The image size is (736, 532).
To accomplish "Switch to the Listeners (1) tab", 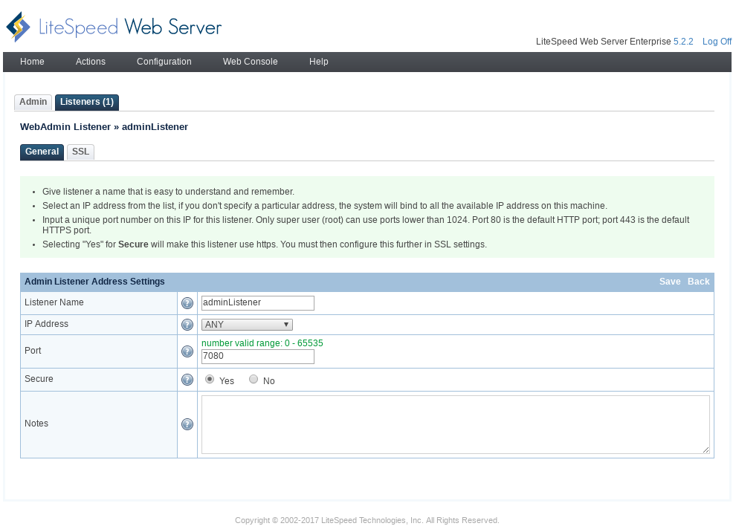I will [x=87, y=103].
